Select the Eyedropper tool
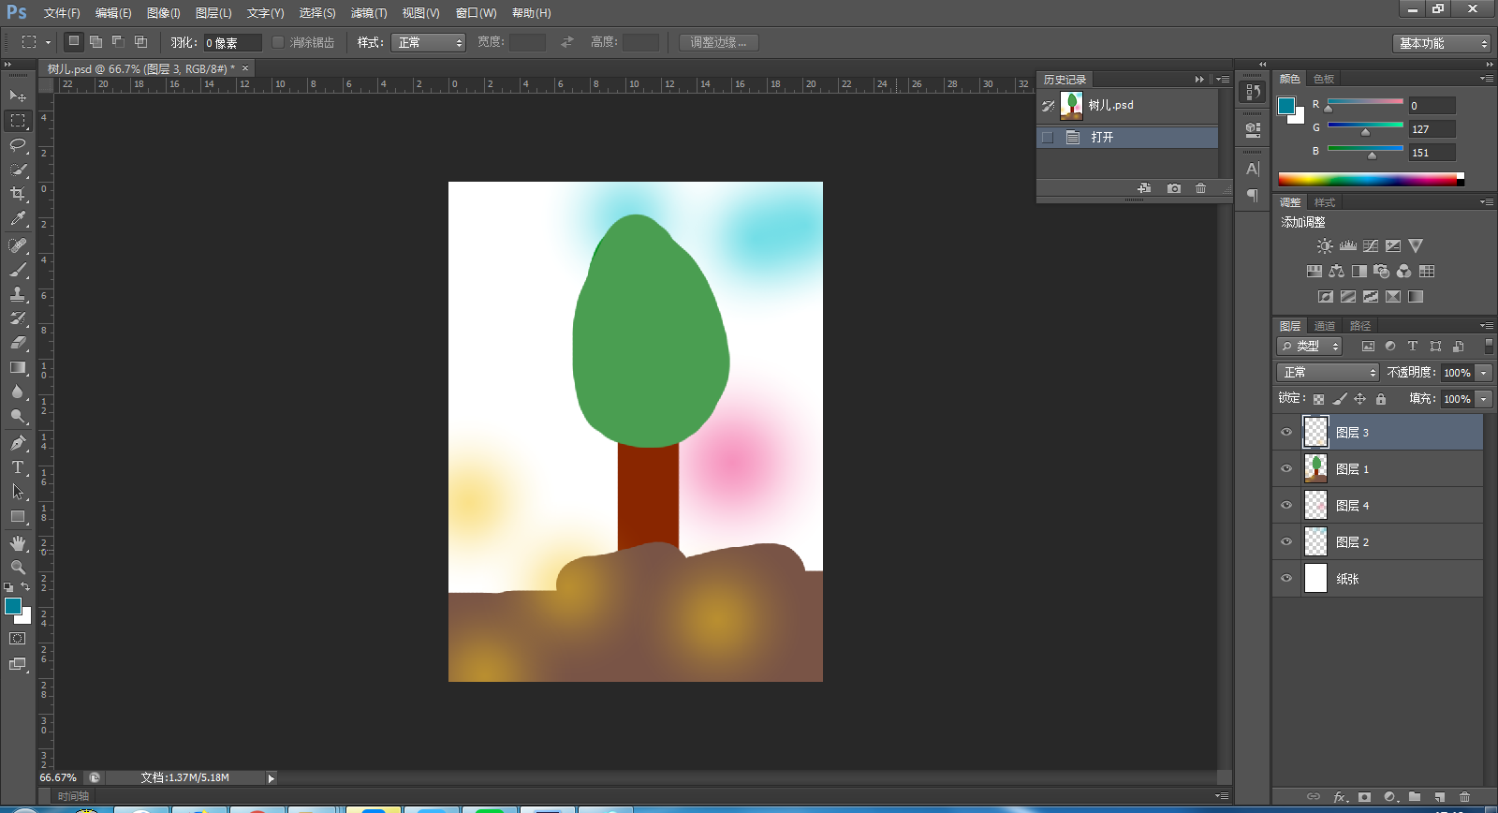 tap(18, 219)
